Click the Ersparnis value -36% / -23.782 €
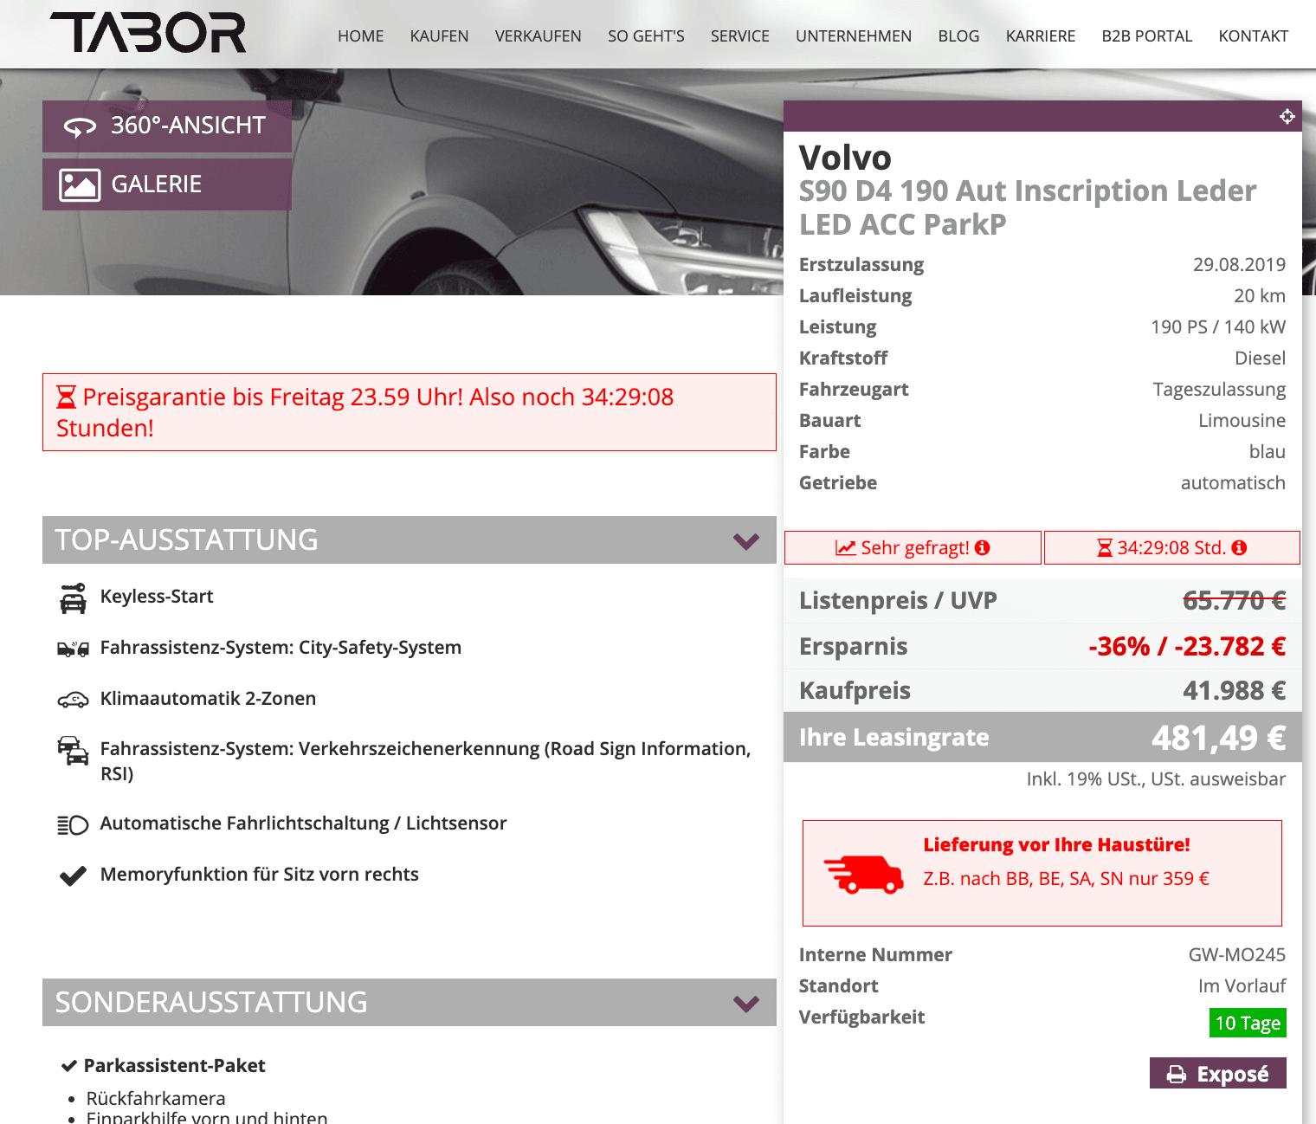 click(x=1187, y=646)
